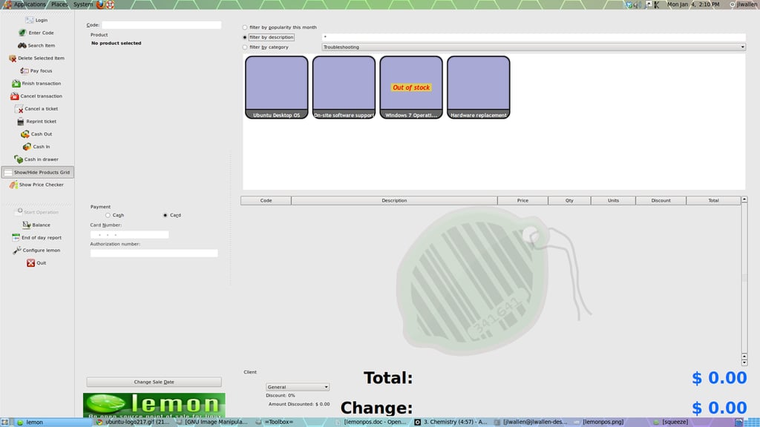Open the General client dropdown

[x=298, y=387]
